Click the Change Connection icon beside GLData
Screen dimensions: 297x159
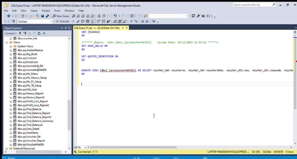tap(13, 21)
